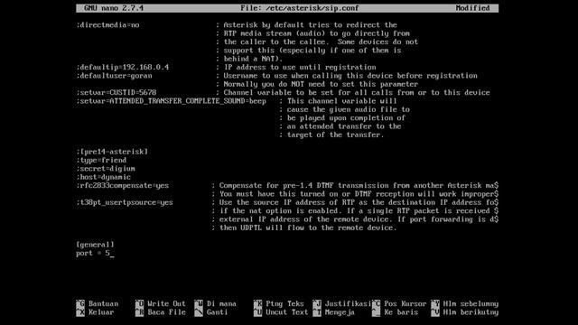This screenshot has width=578, height=325.
Task: Click the Mengeja spell shortcut
Action: (x=333, y=312)
